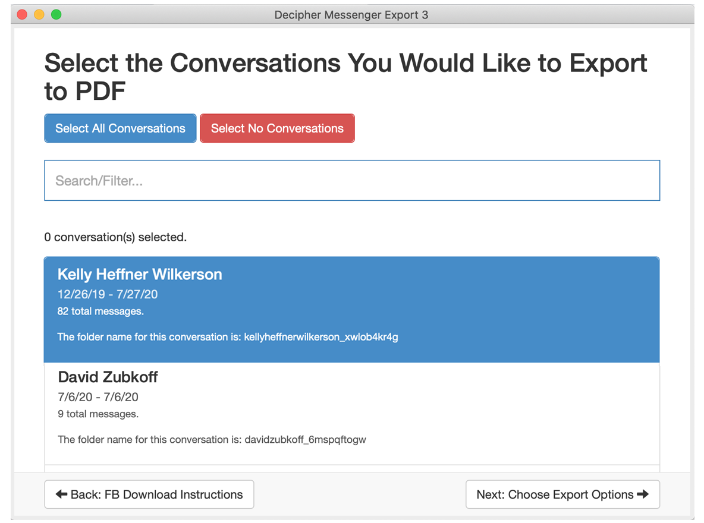Select the David Zubkoff conversation

[x=108, y=377]
